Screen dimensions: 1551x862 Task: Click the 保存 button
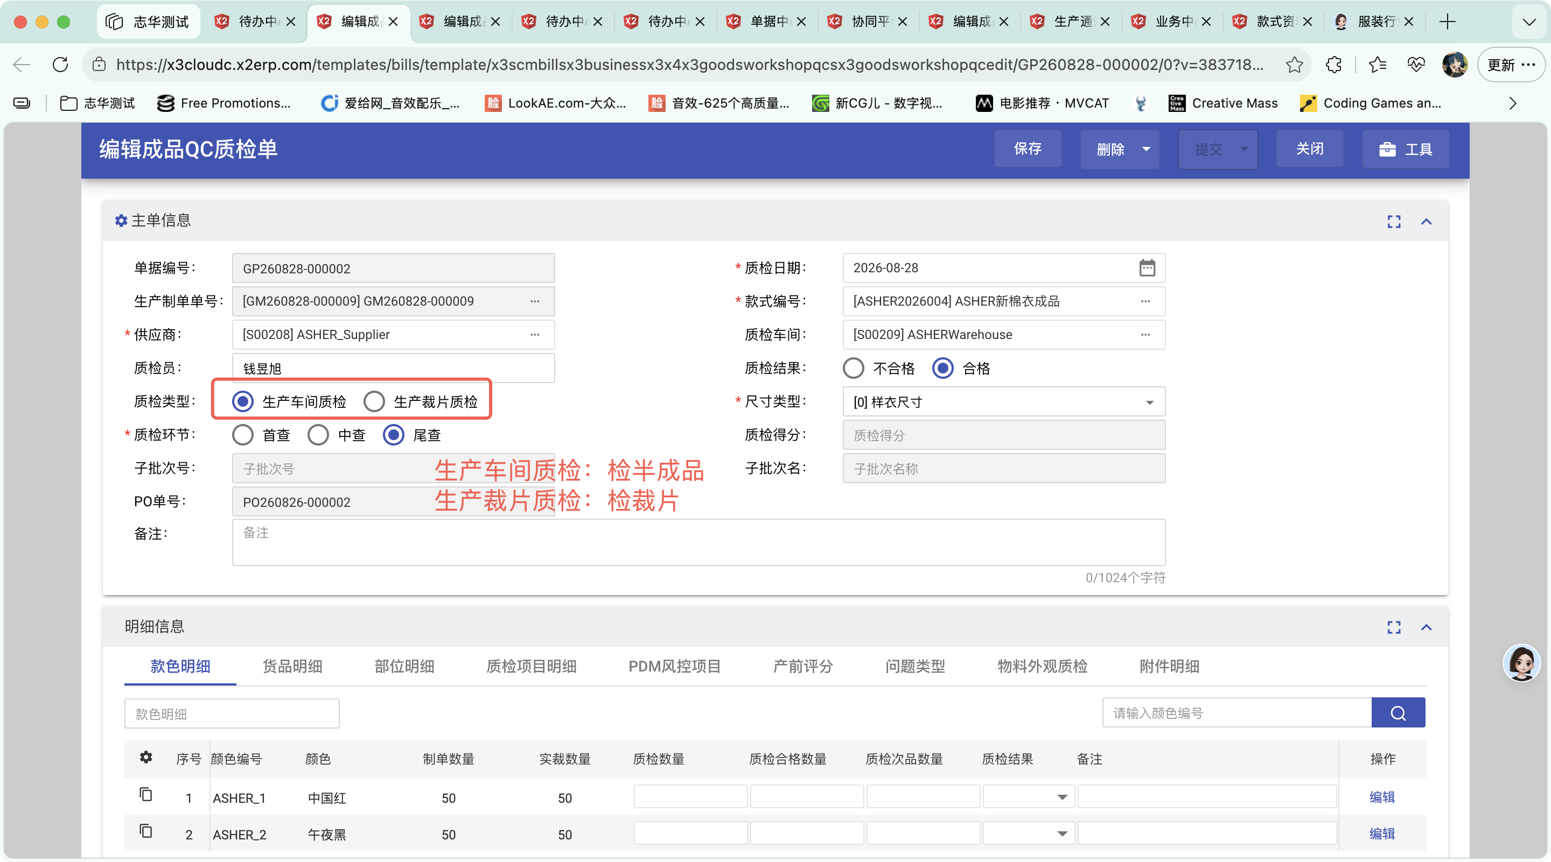tap(1028, 149)
